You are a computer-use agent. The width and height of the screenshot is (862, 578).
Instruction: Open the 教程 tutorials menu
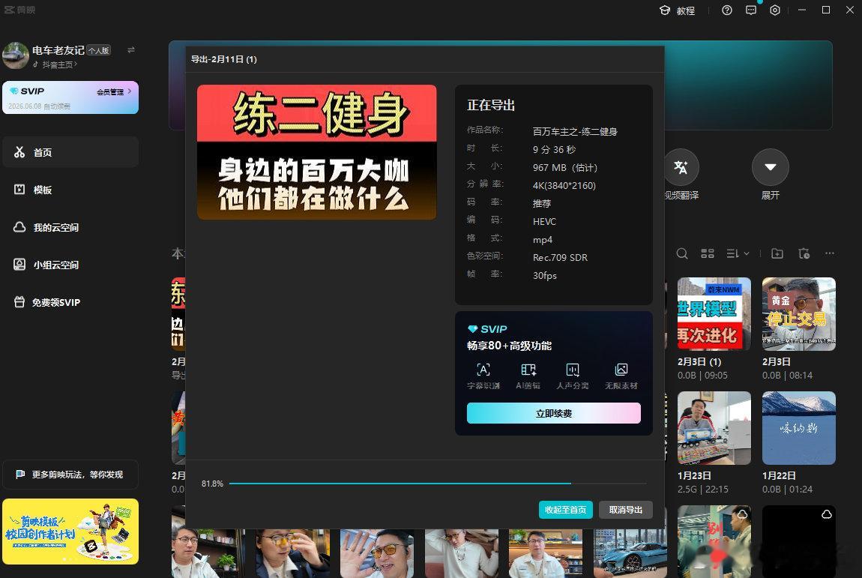678,10
